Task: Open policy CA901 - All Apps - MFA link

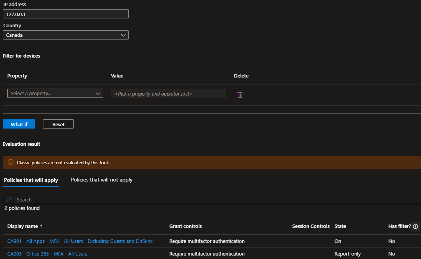Action: click(x=80, y=241)
